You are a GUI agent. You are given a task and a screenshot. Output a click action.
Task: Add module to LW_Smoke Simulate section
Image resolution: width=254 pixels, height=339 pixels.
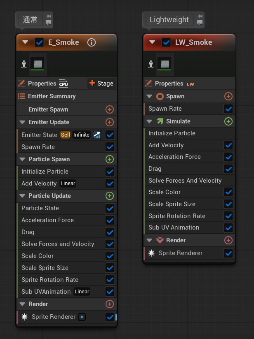228,121
